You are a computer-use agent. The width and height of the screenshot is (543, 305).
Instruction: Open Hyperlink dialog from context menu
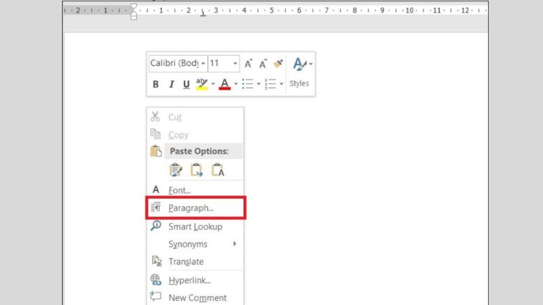[x=195, y=280]
